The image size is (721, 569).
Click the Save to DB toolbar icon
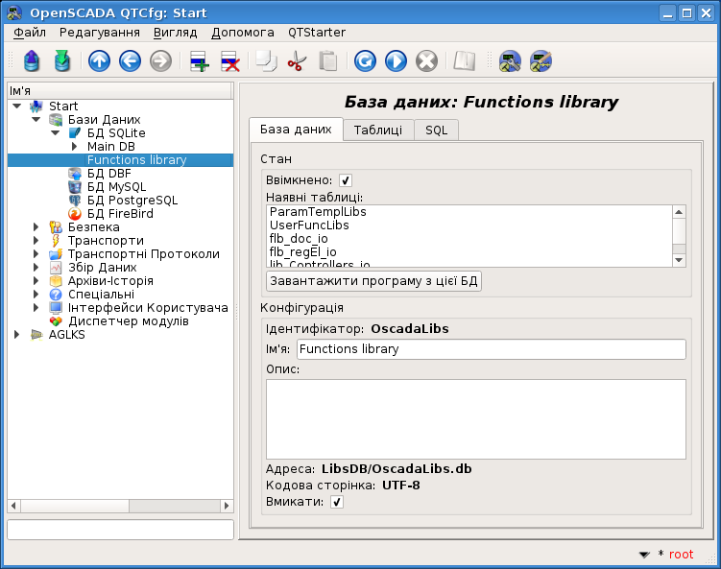tap(62, 61)
